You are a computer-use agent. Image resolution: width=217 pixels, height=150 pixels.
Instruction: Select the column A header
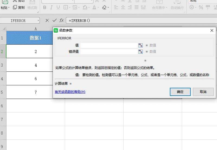click(x=36, y=29)
